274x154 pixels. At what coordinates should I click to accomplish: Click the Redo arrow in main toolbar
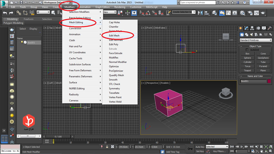pyautogui.click(x=11, y=13)
